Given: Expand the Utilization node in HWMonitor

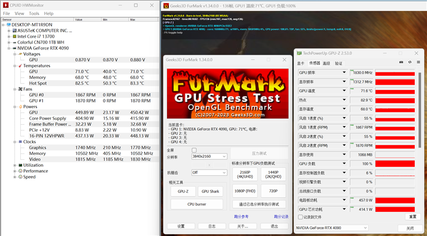Looking at the screenshot, I should point(9,165).
